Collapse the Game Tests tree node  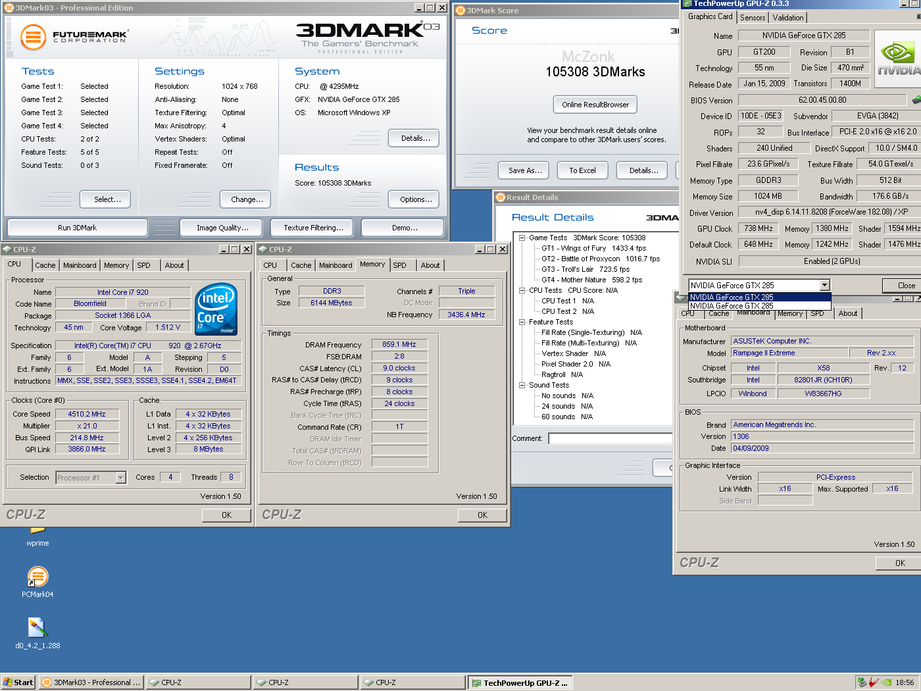pyautogui.click(x=522, y=238)
